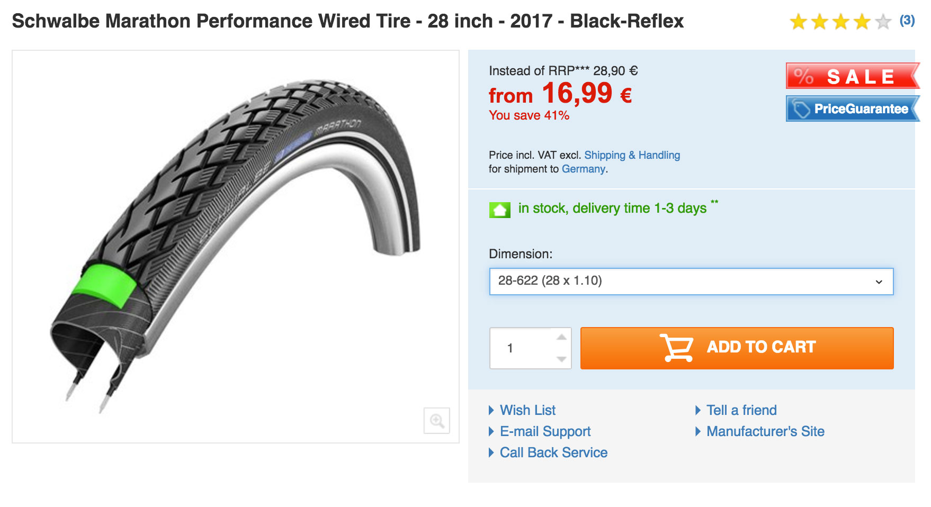Click the magnifier zoom icon on product image
Image resolution: width=931 pixels, height=507 pixels.
437,421
